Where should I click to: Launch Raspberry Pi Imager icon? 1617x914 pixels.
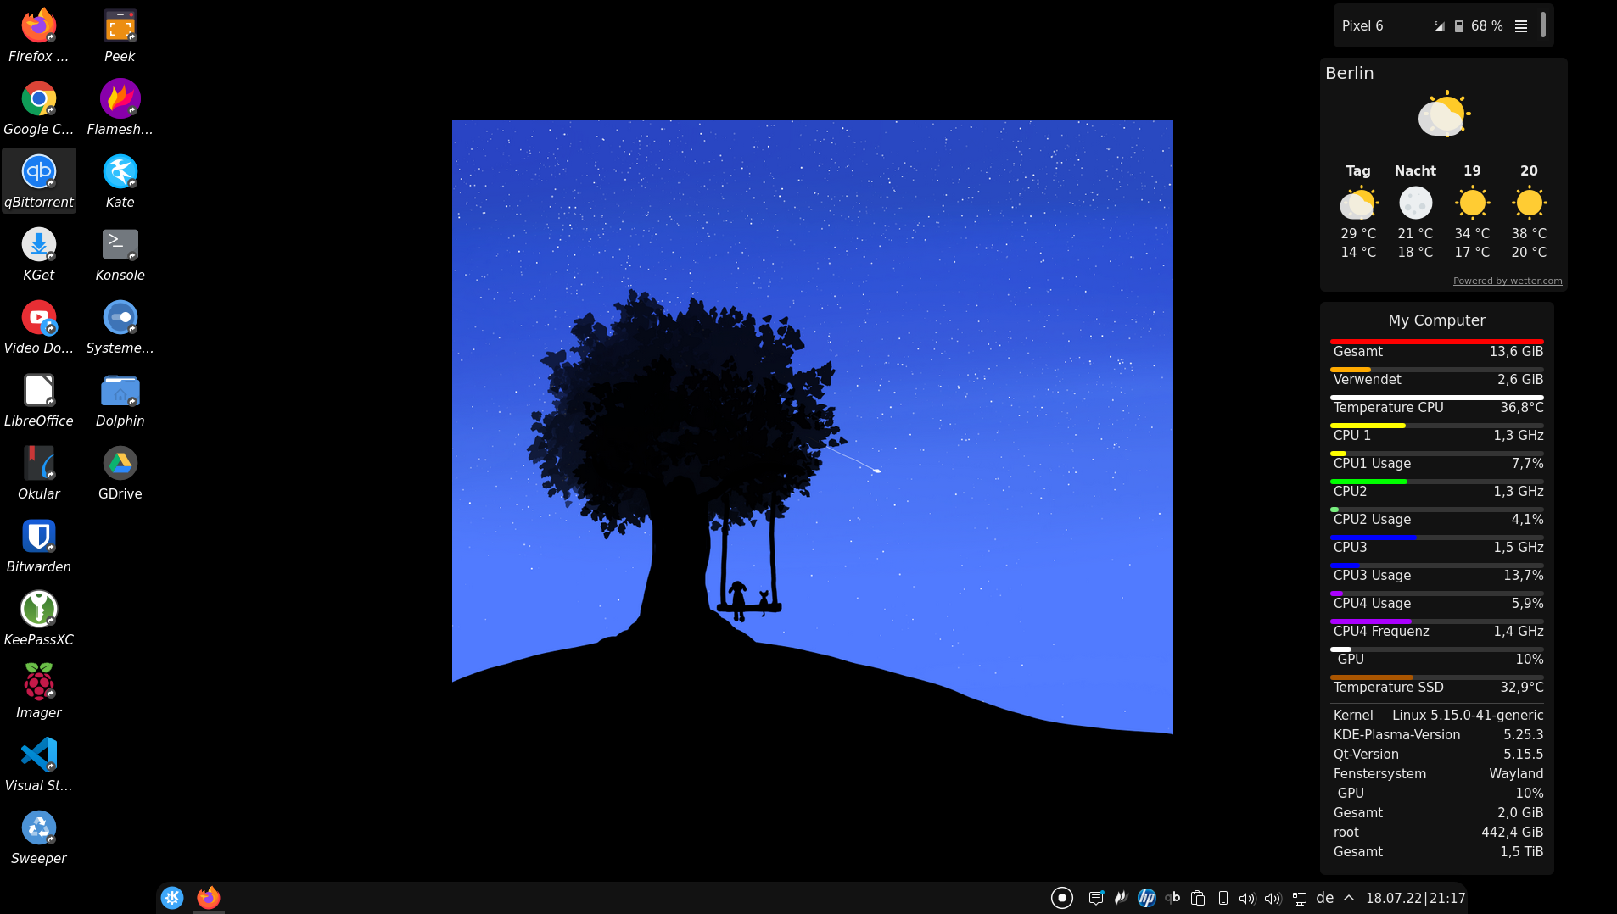click(x=38, y=692)
